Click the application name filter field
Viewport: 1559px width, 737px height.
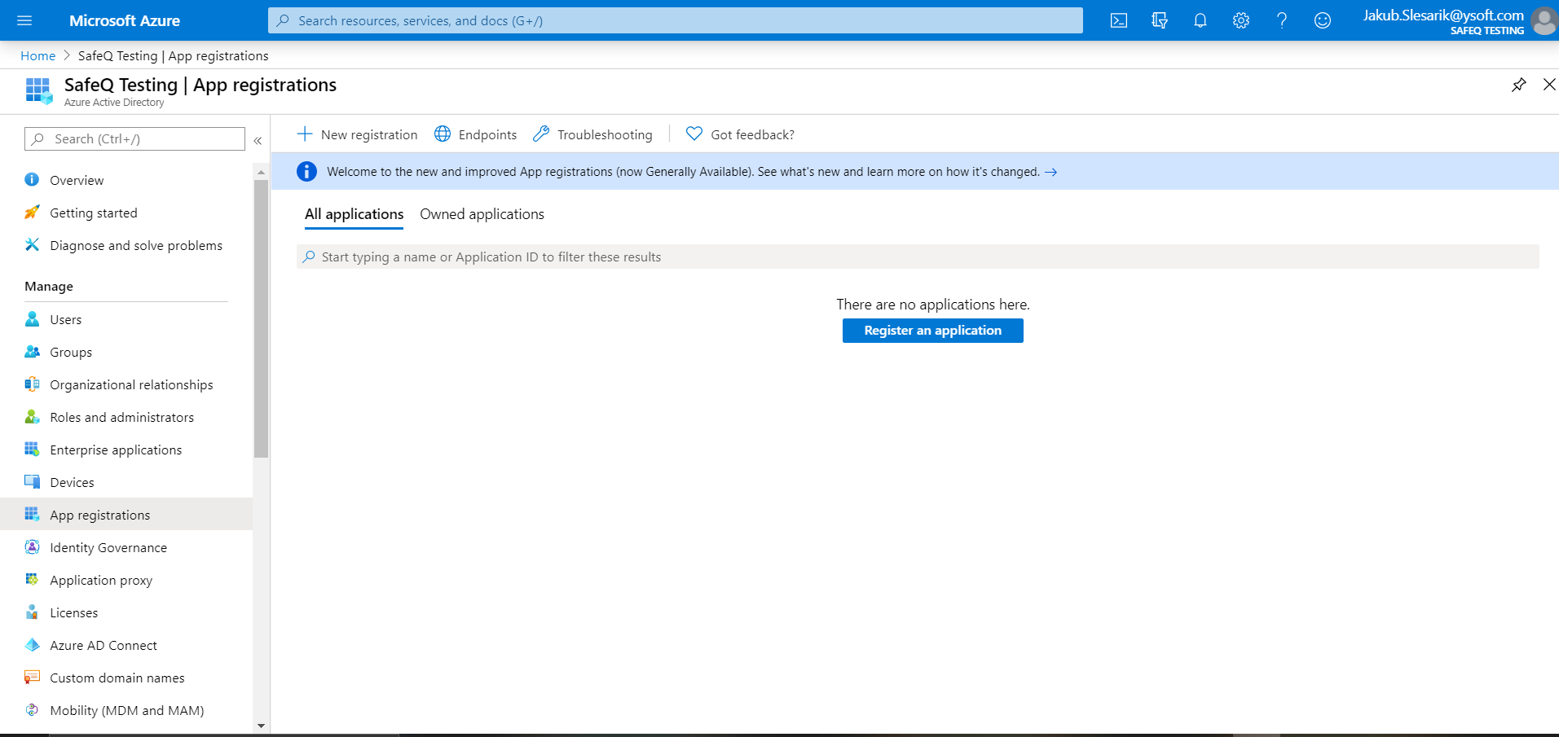(917, 257)
